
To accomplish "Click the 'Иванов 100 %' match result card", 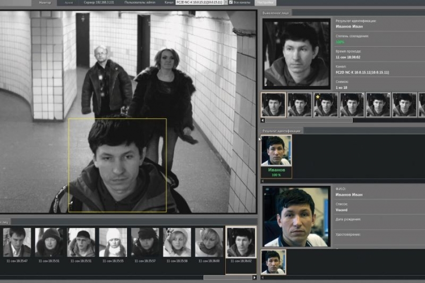I will coord(276,157).
